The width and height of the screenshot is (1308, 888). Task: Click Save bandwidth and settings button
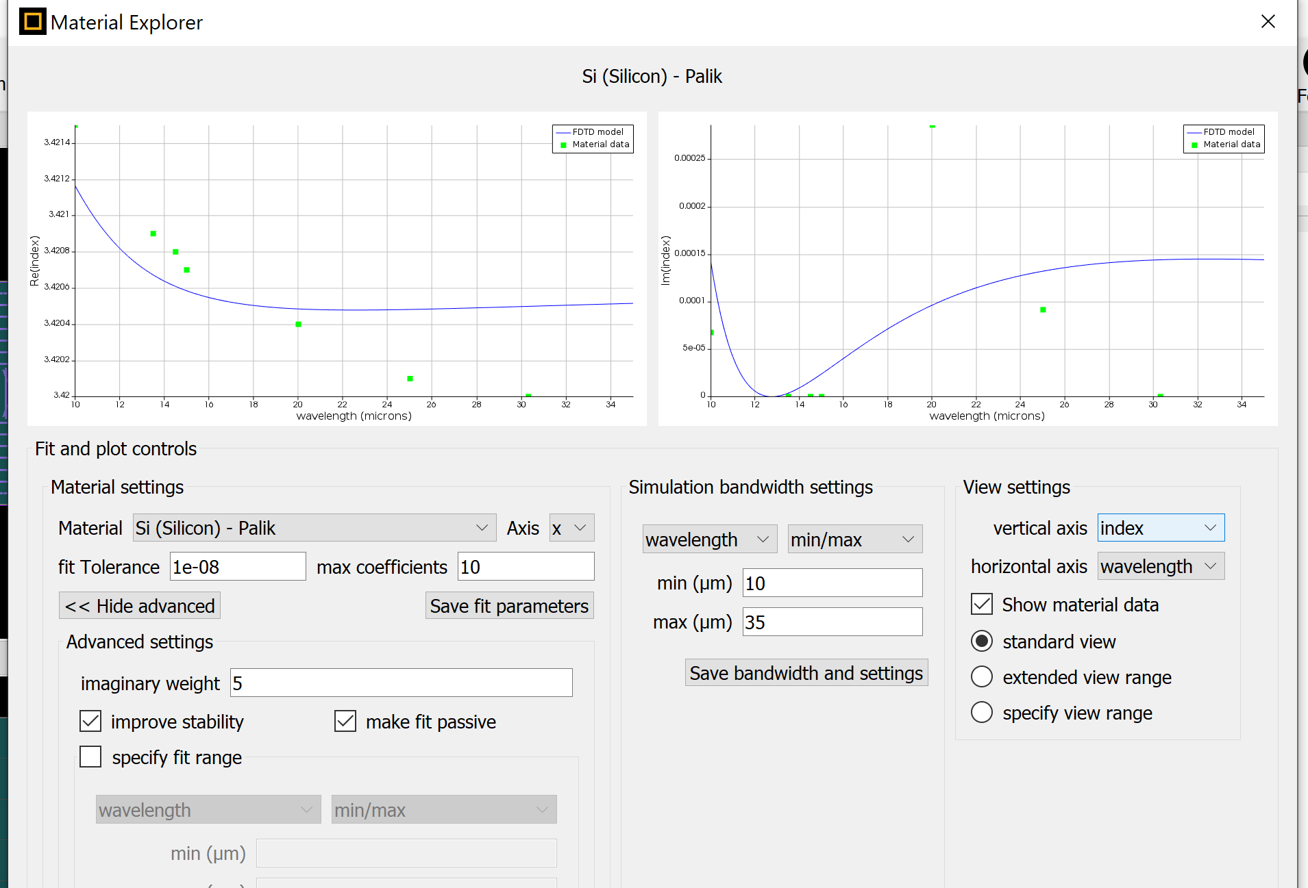806,673
